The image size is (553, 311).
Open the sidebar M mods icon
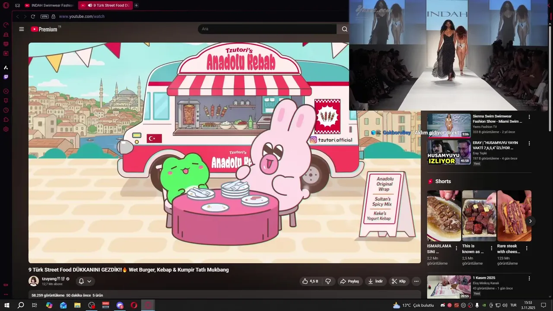6,54
